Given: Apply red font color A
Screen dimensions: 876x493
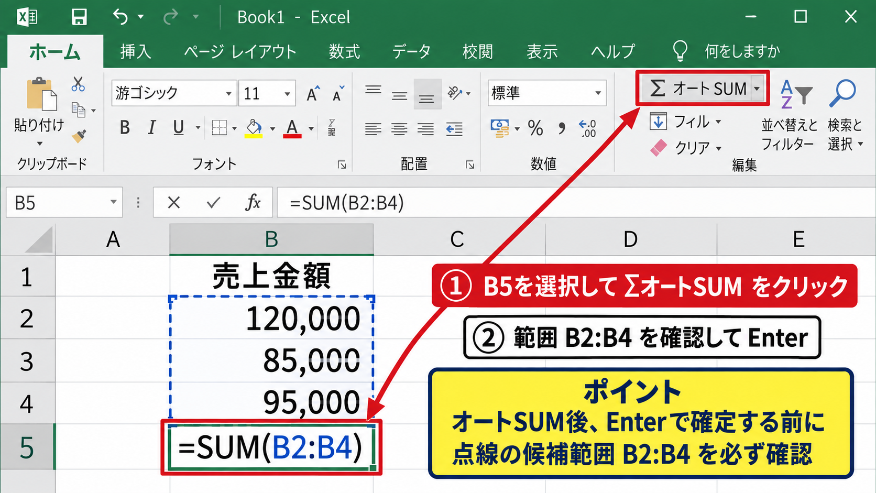Looking at the screenshot, I should (292, 128).
